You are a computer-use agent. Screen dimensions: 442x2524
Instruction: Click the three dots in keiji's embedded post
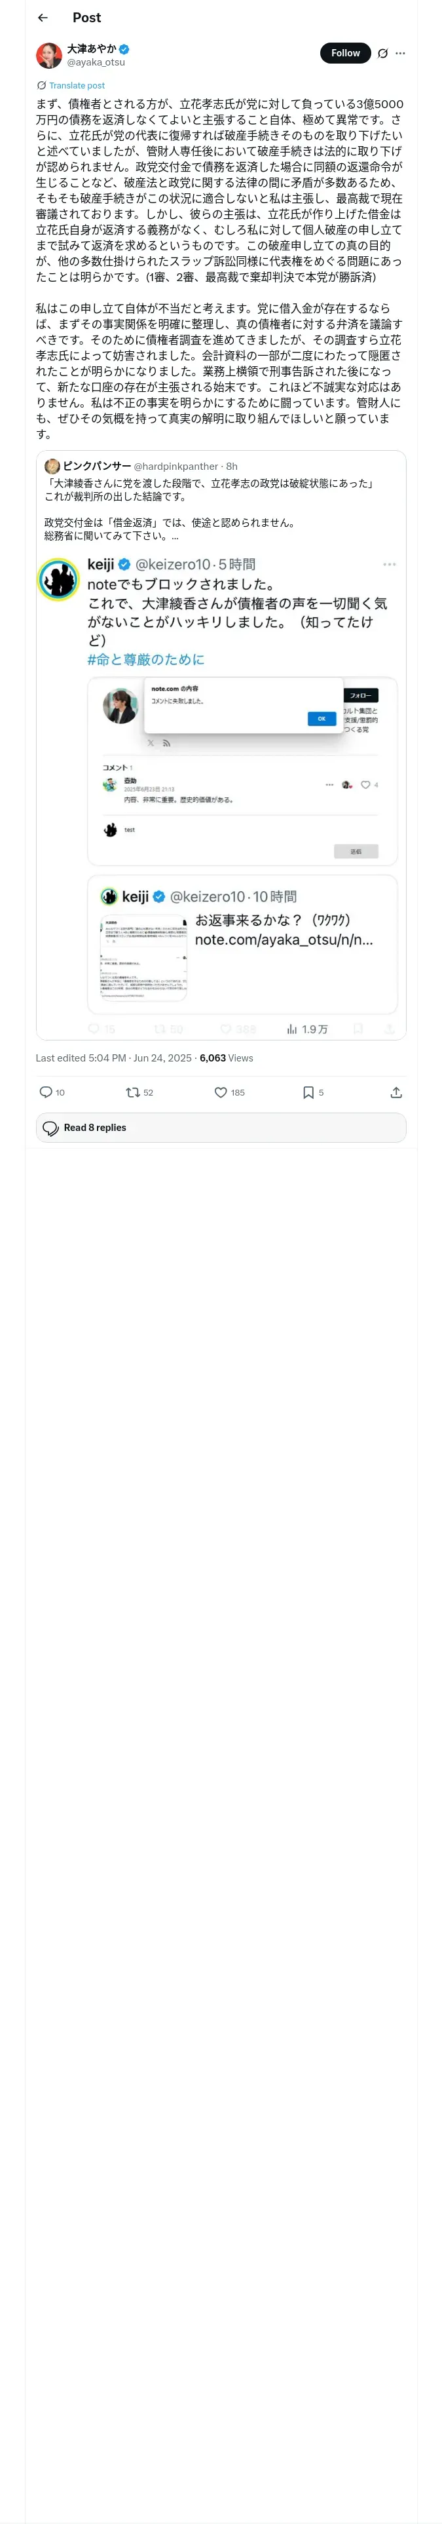point(389,564)
